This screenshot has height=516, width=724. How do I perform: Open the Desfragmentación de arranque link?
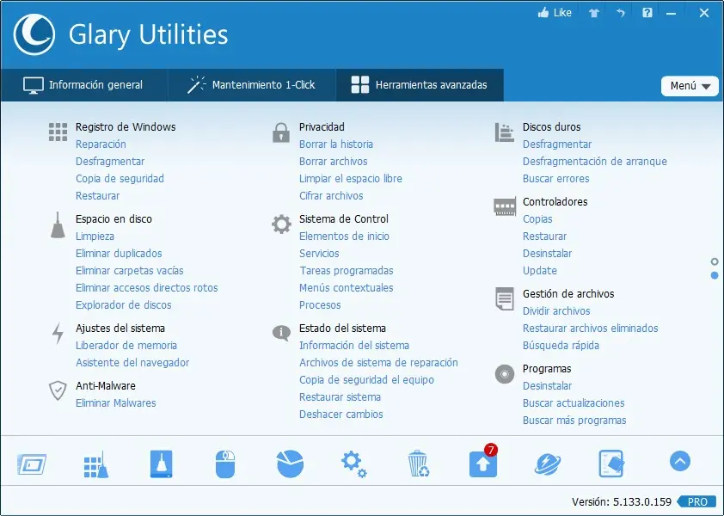click(594, 162)
